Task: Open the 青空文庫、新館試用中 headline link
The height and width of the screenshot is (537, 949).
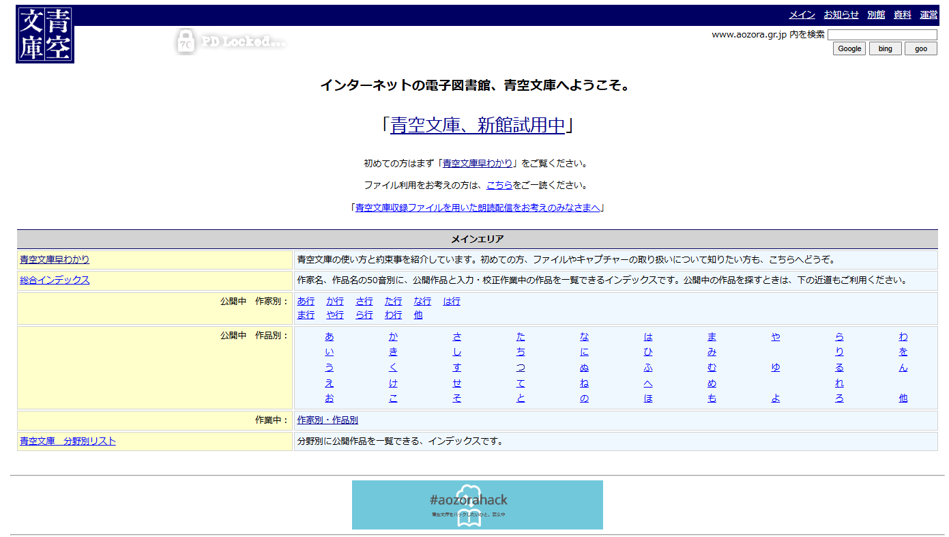Action: pyautogui.click(x=478, y=126)
